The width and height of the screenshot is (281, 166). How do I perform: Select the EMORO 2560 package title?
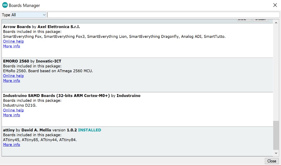(32, 61)
